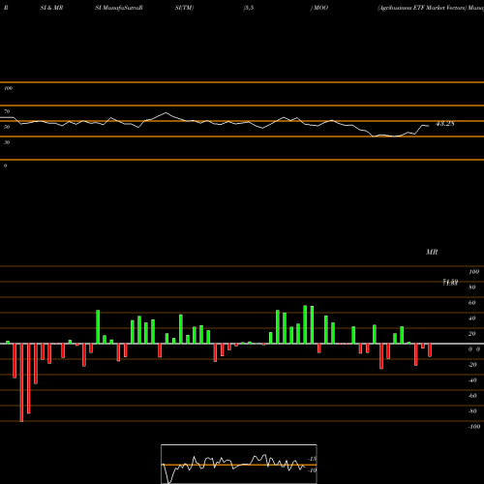This screenshot has width=484, height=484.
Task: Click the RSI axis label '100' at upper left
Action: 8,88
